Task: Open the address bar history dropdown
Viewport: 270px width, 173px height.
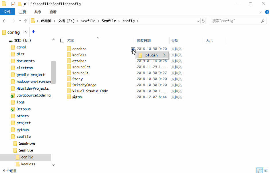Action: pos(198,21)
